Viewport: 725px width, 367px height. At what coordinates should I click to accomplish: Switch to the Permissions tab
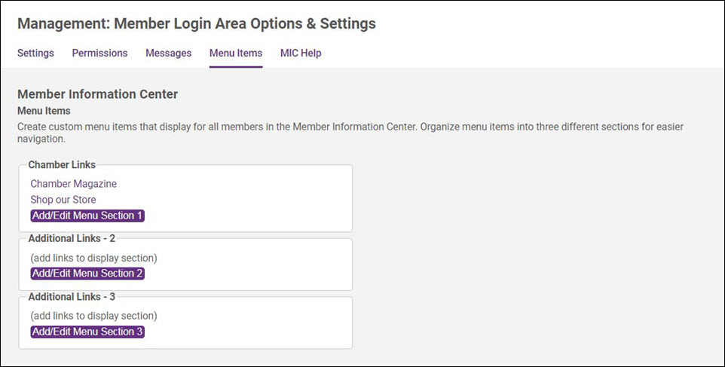tap(99, 54)
